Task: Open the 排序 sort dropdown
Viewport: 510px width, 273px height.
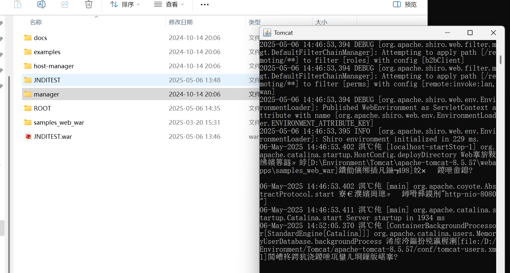Action: point(125,5)
